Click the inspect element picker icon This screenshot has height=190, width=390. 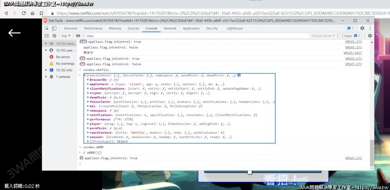pyautogui.click(x=47, y=29)
